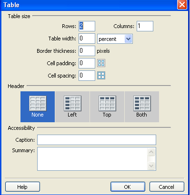Choose the Left header layout icon
190x195 pixels.
[x=72, y=104]
